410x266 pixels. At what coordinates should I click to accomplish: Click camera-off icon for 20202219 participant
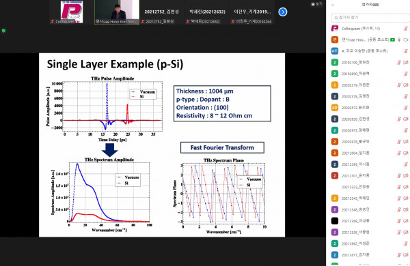click(406, 85)
